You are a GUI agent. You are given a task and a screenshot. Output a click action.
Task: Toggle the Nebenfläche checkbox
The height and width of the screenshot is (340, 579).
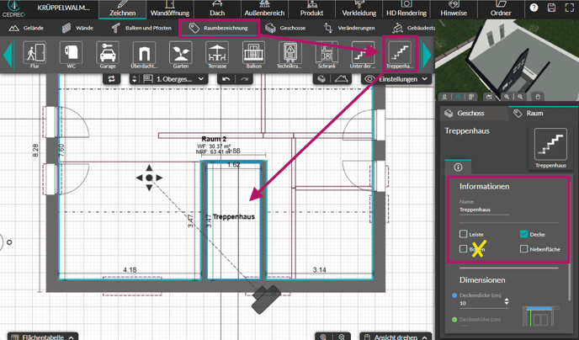click(x=523, y=249)
